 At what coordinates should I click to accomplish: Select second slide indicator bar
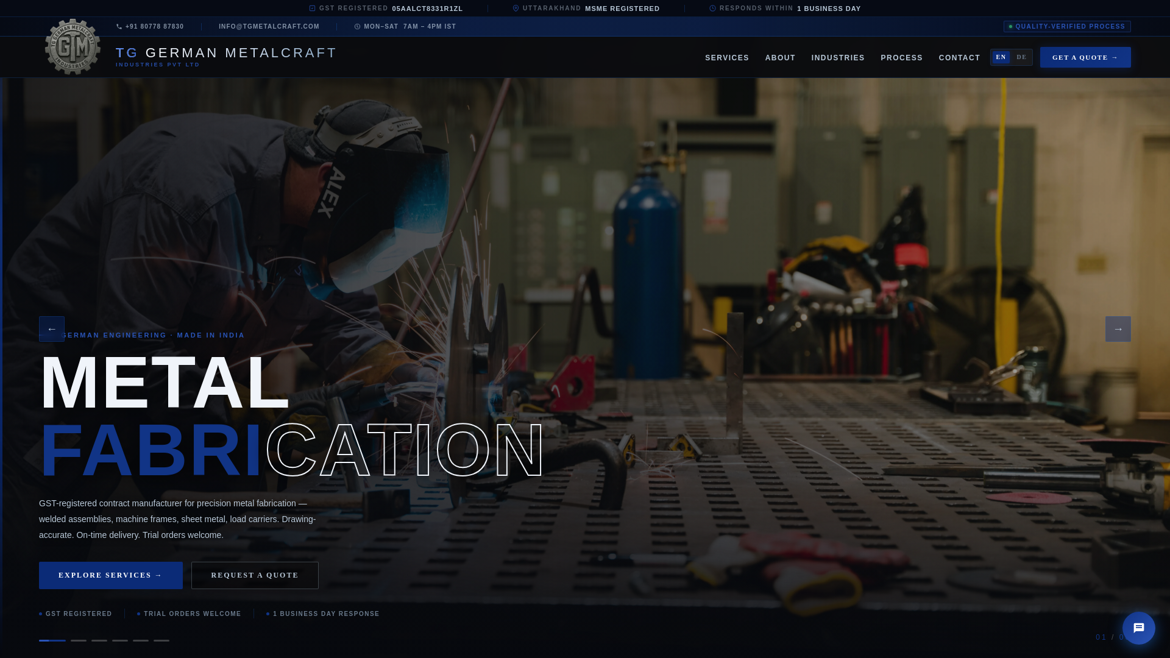(79, 640)
